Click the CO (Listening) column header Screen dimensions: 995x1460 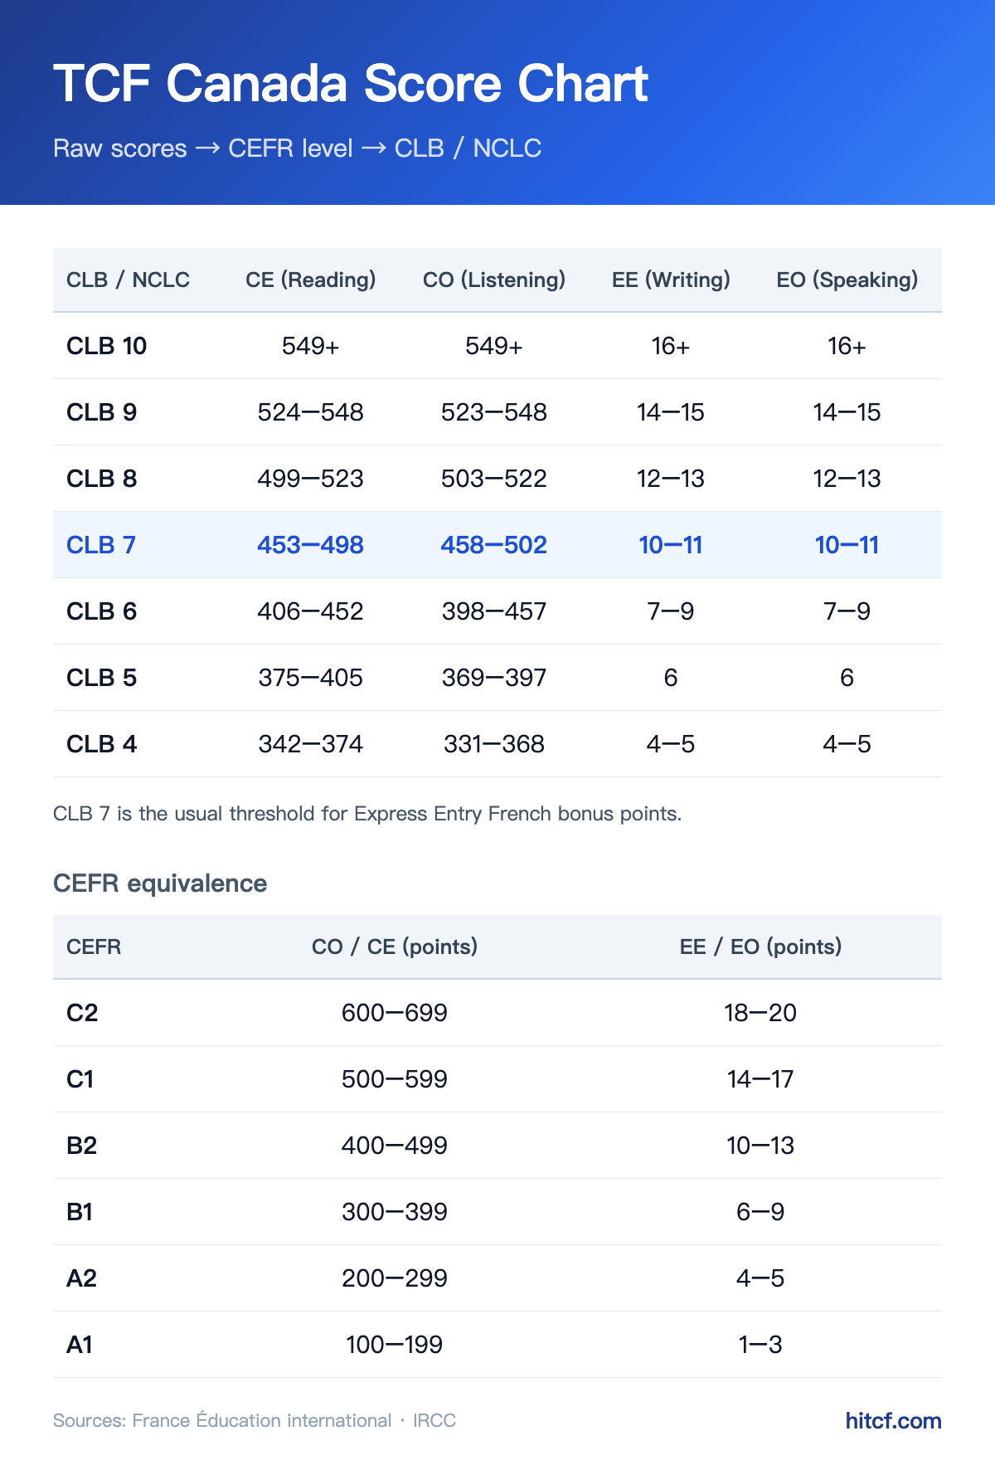(494, 280)
